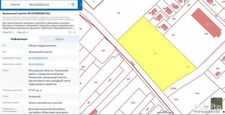225x115 pixels.
Task: Open cadastral number link 50:23:0020262:411
Action: pos(38,58)
